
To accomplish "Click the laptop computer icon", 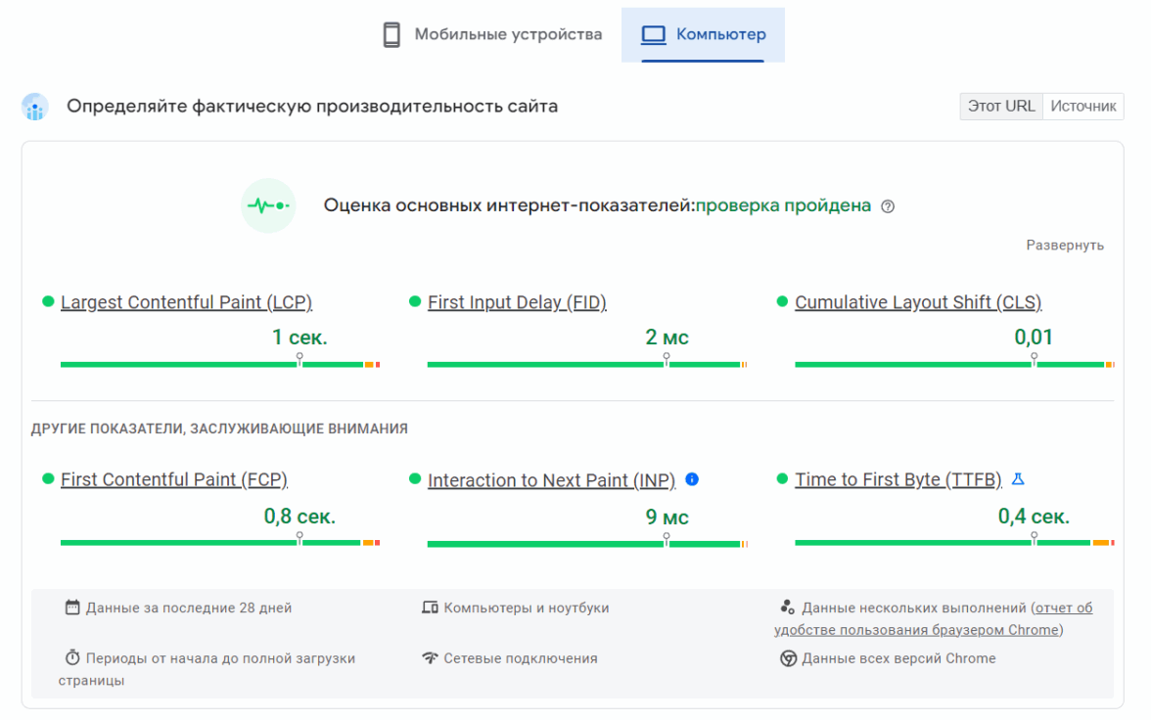I will 653,35.
